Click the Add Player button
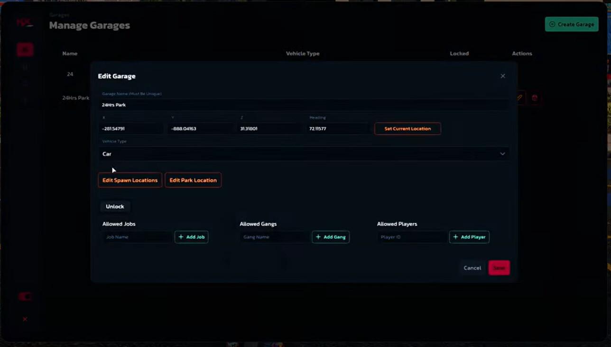Viewport: 611px width, 347px height. (x=469, y=237)
